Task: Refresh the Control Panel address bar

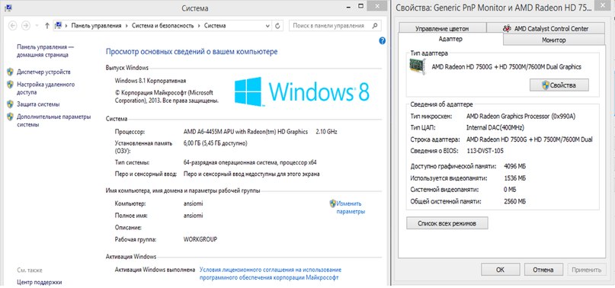Action: 277,26
